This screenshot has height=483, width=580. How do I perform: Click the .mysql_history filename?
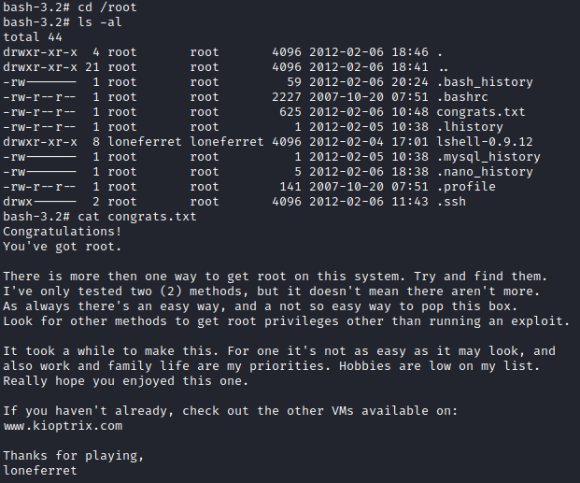(488, 157)
